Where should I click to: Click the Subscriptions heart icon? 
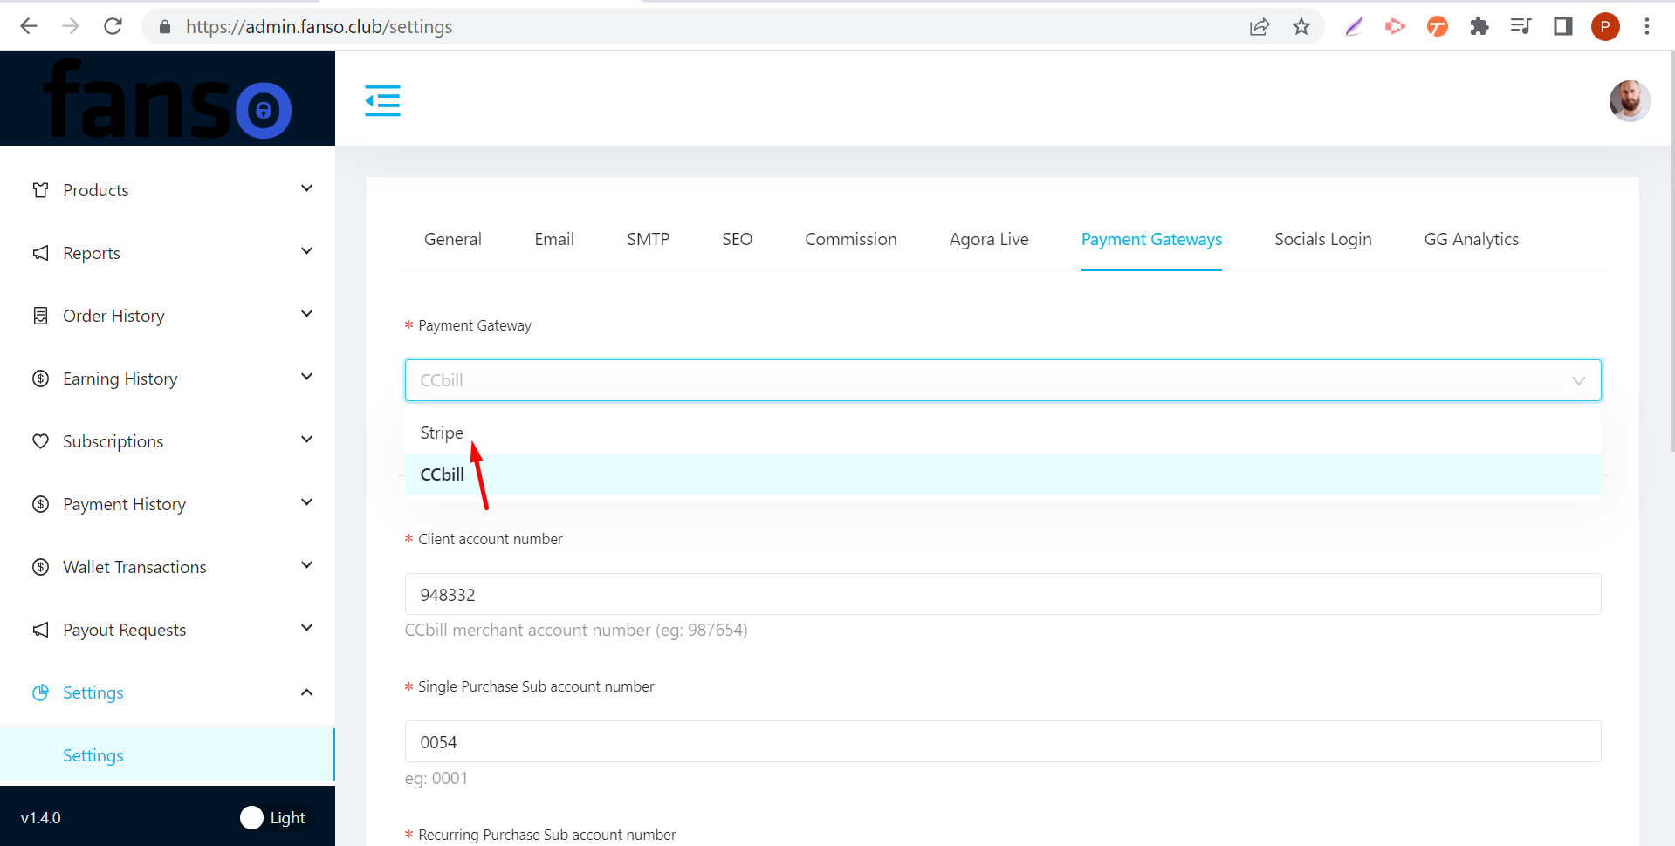tap(40, 441)
